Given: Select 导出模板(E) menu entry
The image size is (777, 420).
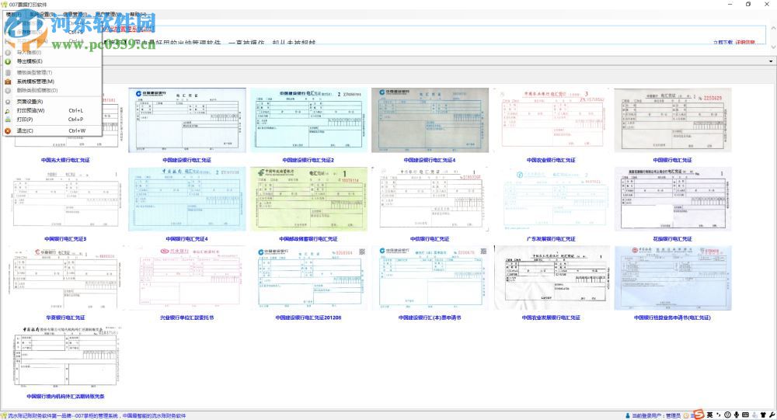Looking at the screenshot, I should [x=30, y=61].
